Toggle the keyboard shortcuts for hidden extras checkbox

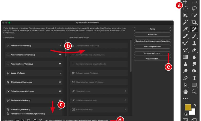(x=47, y=120)
